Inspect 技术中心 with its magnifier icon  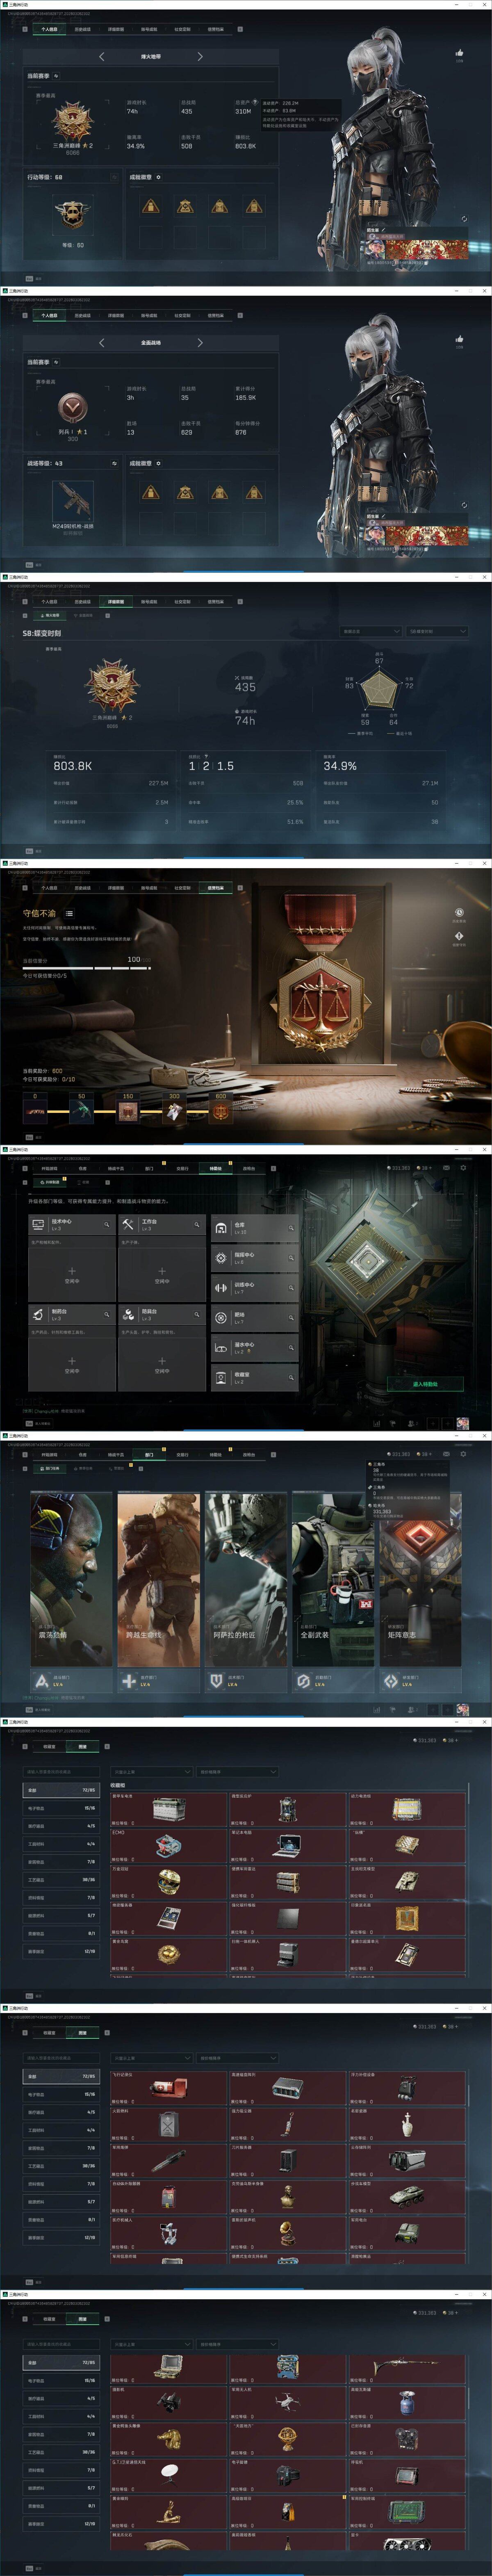106,1225
